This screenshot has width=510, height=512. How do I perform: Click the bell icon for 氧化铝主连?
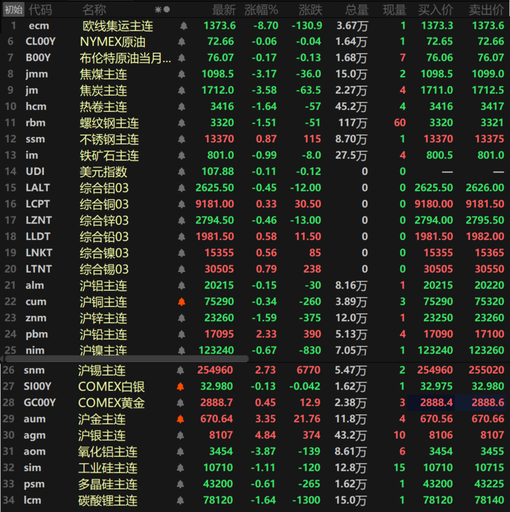click(x=180, y=451)
